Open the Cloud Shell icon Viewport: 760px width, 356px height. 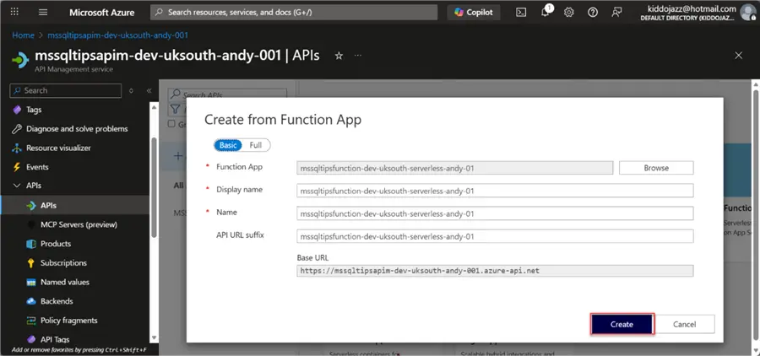click(521, 13)
